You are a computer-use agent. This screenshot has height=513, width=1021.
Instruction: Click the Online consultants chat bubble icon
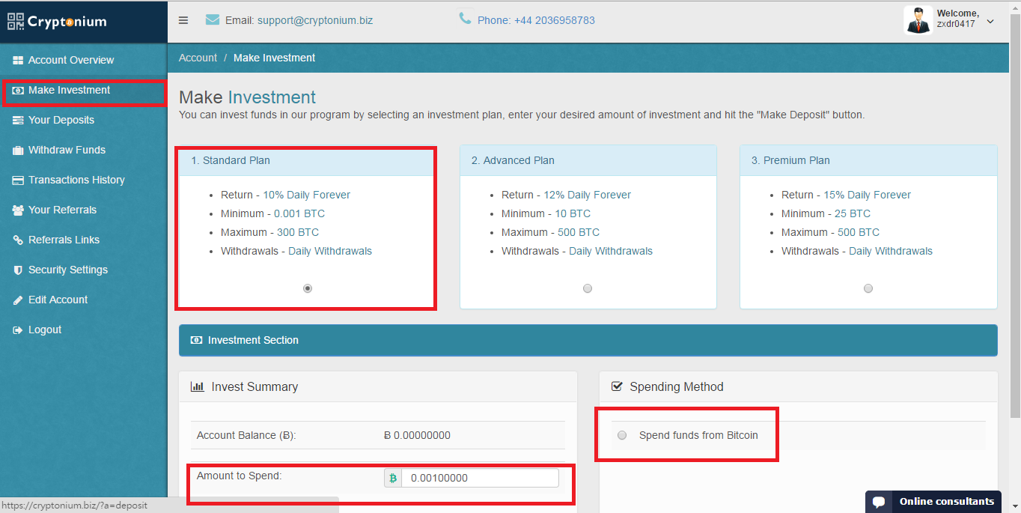click(879, 502)
